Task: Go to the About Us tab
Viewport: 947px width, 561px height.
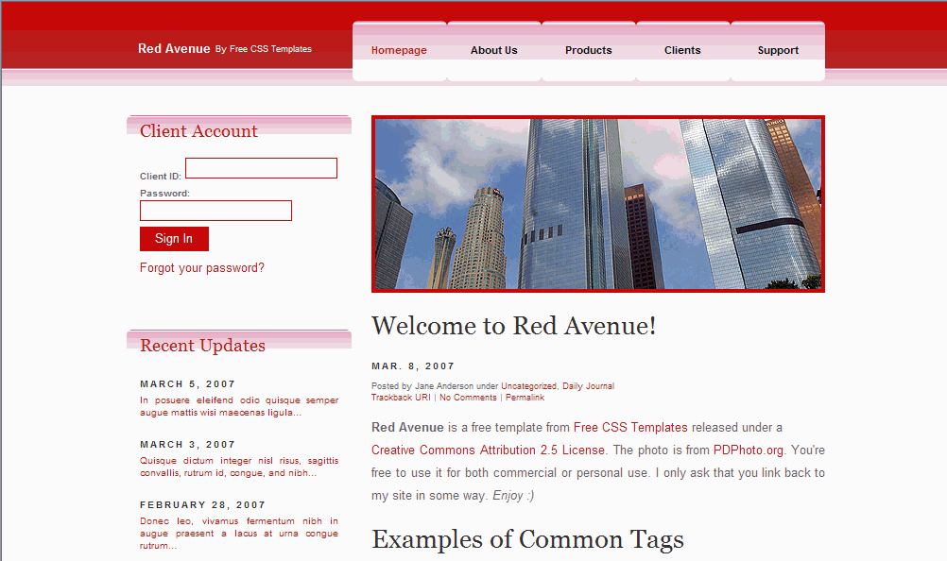Action: (494, 50)
